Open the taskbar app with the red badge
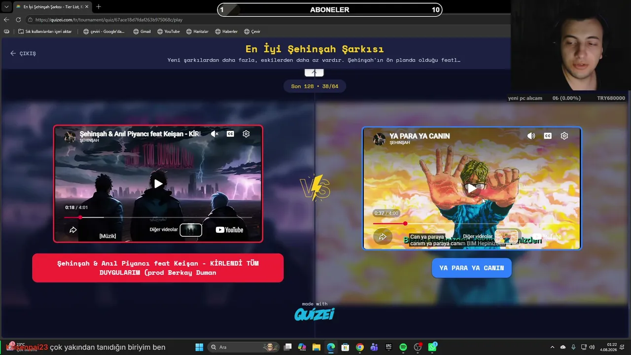 click(418, 347)
